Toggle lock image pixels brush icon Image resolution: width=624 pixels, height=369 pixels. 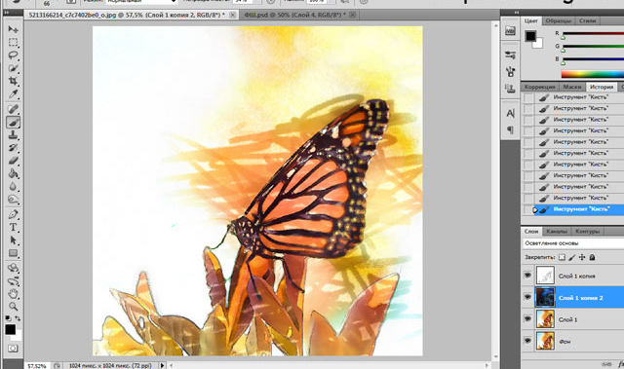[x=572, y=257]
